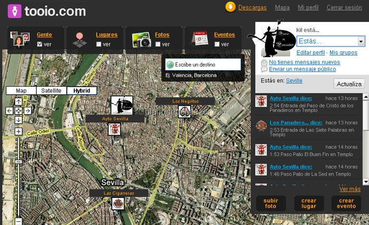
Task: Click the Gente people photos icon
Action: point(20,39)
